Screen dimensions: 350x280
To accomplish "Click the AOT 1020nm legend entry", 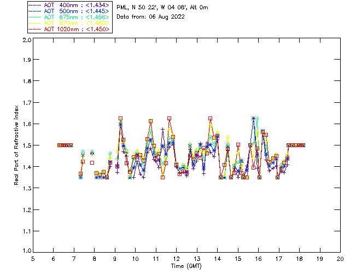I will click(x=69, y=29).
